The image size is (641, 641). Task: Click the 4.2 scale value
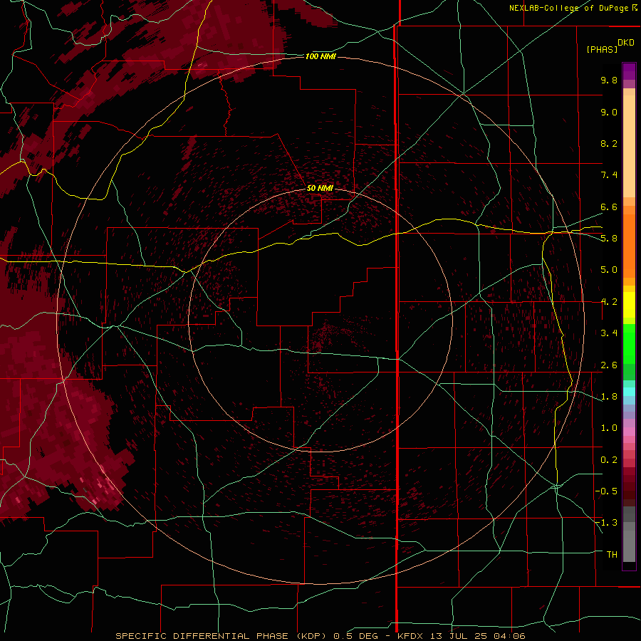tap(609, 302)
